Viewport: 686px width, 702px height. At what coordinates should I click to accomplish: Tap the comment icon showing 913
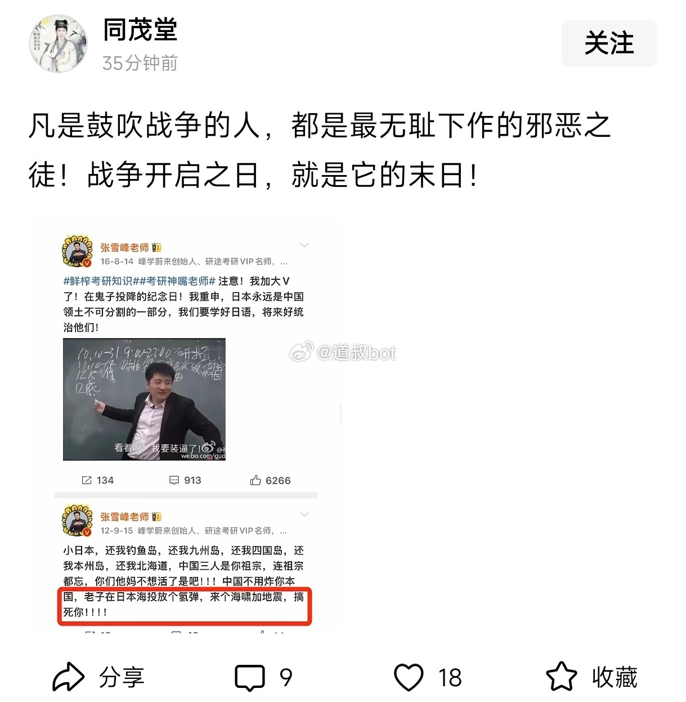tap(174, 480)
